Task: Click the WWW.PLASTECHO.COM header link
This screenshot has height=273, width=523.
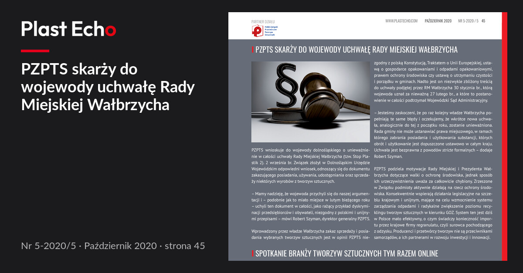Action: [401, 21]
